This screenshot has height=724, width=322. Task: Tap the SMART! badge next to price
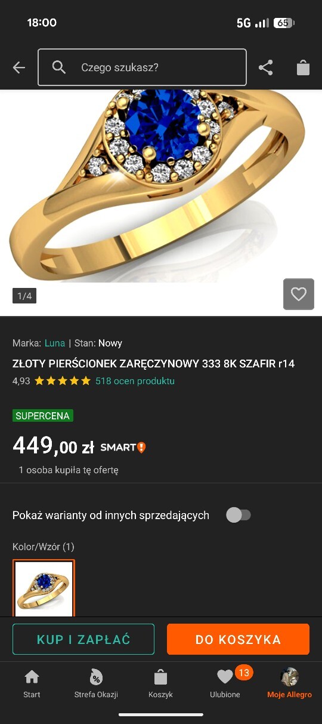pyautogui.click(x=123, y=447)
